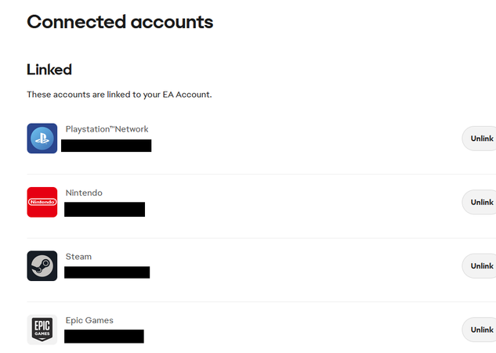The width and height of the screenshot is (496, 353).
Task: Unlink the Nintendo account
Action: (480, 202)
